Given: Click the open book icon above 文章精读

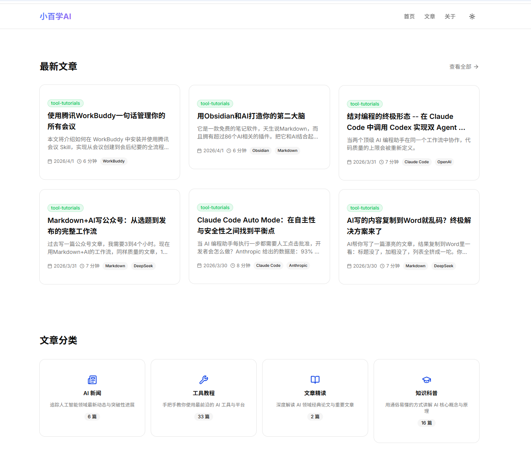Looking at the screenshot, I should 315,379.
